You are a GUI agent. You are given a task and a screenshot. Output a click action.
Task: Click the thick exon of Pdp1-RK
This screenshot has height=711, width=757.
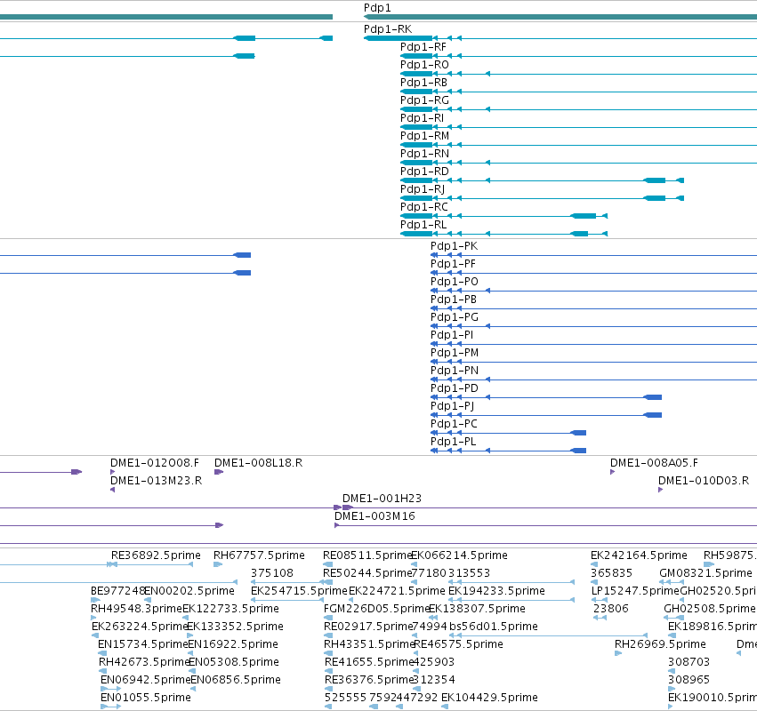pos(399,38)
